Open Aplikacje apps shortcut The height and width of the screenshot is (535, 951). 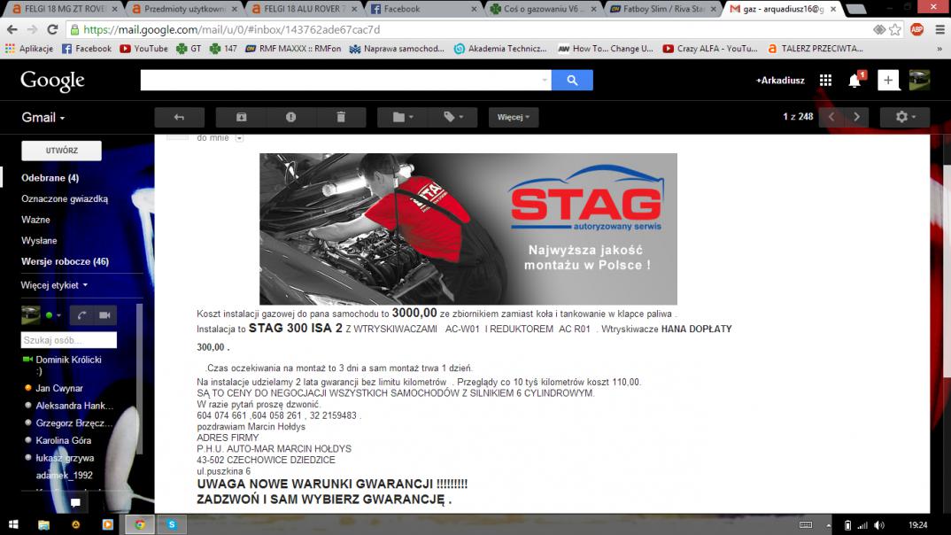click(29, 49)
